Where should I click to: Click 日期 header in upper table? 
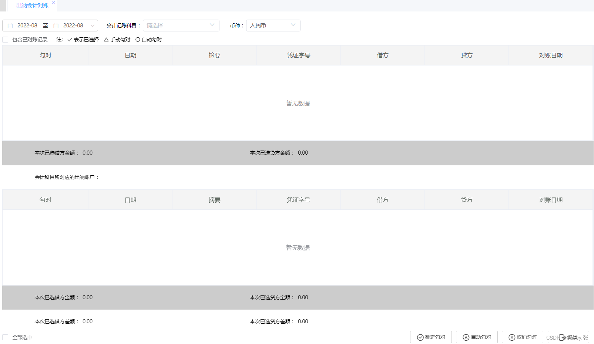[x=130, y=55]
